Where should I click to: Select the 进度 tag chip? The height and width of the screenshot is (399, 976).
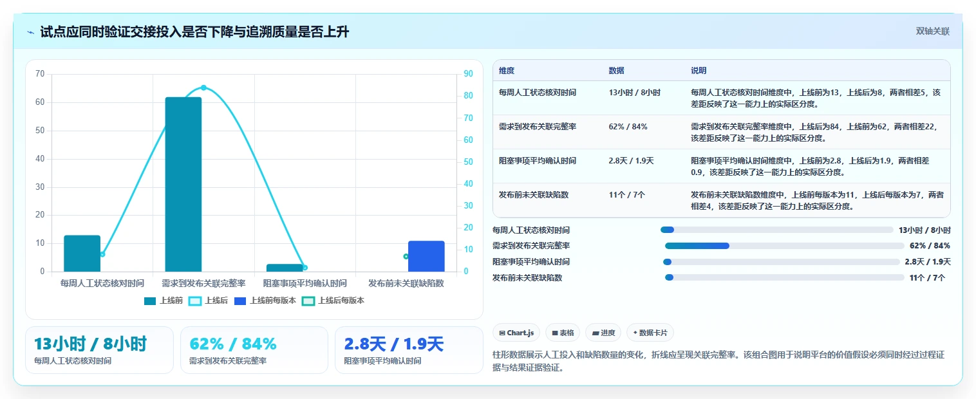[x=603, y=333]
